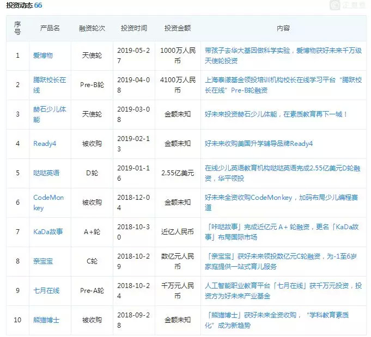371x337 pixels.
Task: Open article 好未来投资赫石少儿体能
Action: [276, 114]
